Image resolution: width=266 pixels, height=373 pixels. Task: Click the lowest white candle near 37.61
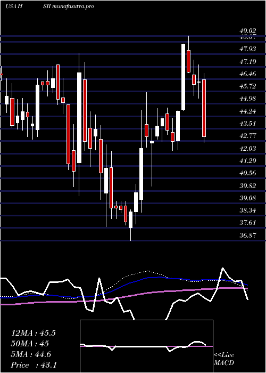coord(130,220)
